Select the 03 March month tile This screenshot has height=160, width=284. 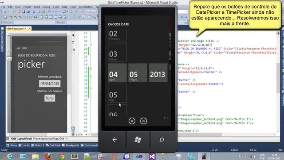tap(117, 52)
